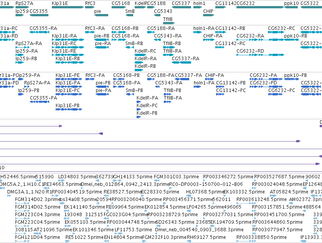Open the Klp31E-RE transcript label
322x243 pixels.
coord(64,51)
